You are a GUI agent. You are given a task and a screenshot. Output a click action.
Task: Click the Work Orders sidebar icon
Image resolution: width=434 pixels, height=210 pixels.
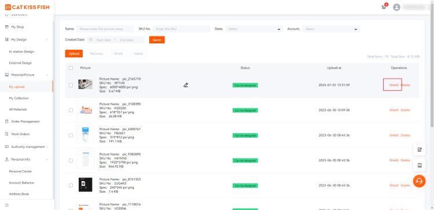click(x=7, y=134)
